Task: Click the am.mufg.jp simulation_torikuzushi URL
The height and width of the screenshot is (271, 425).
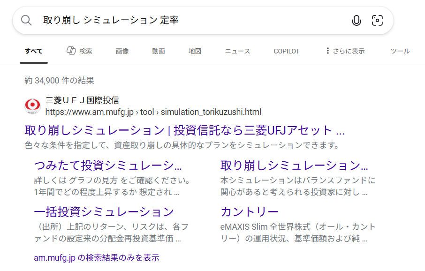Action: pos(153,112)
